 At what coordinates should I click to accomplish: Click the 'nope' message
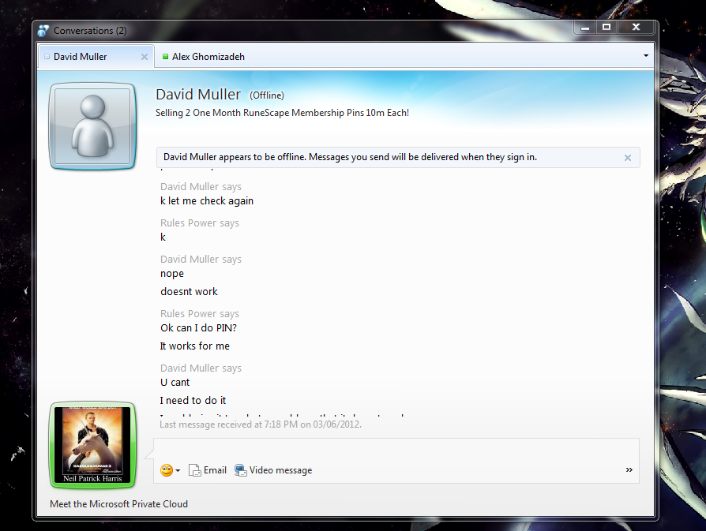tap(172, 274)
